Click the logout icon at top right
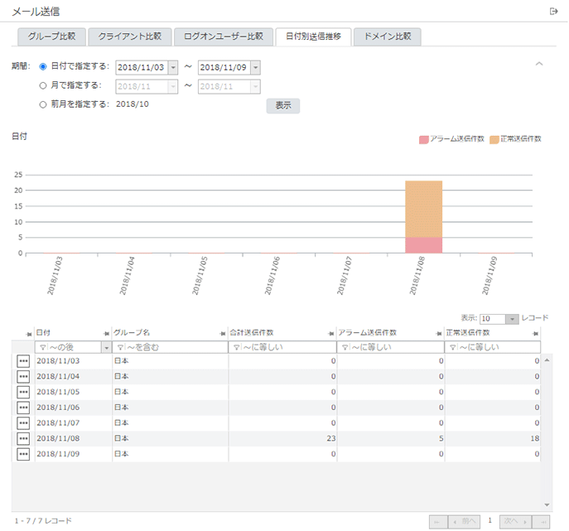The height and width of the screenshot is (531, 569). click(553, 11)
